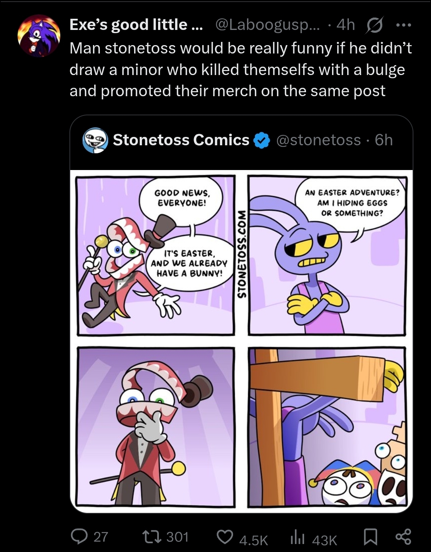Image resolution: width=431 pixels, height=552 pixels.
Task: Open the quoted post's 6h timestamp
Action: 384,140
